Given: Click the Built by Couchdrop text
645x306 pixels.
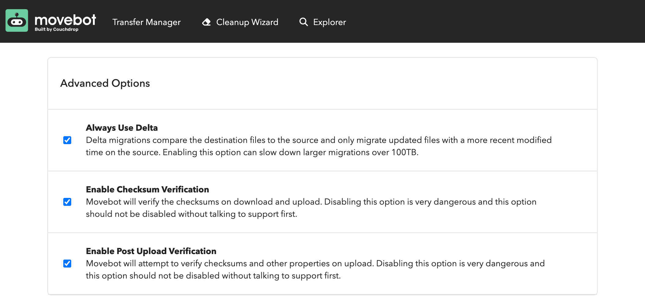Looking at the screenshot, I should (57, 30).
